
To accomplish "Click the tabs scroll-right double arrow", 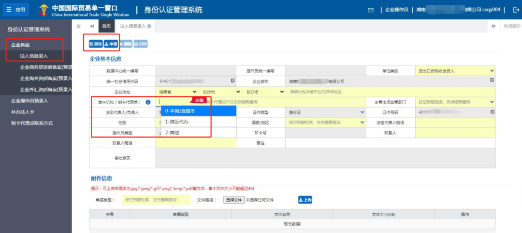I will click(493, 26).
